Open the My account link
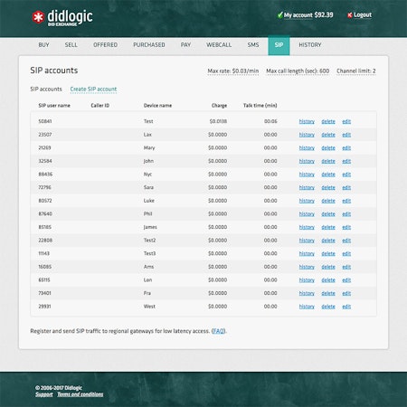Screen dimensions: 407x407 pyautogui.click(x=298, y=15)
